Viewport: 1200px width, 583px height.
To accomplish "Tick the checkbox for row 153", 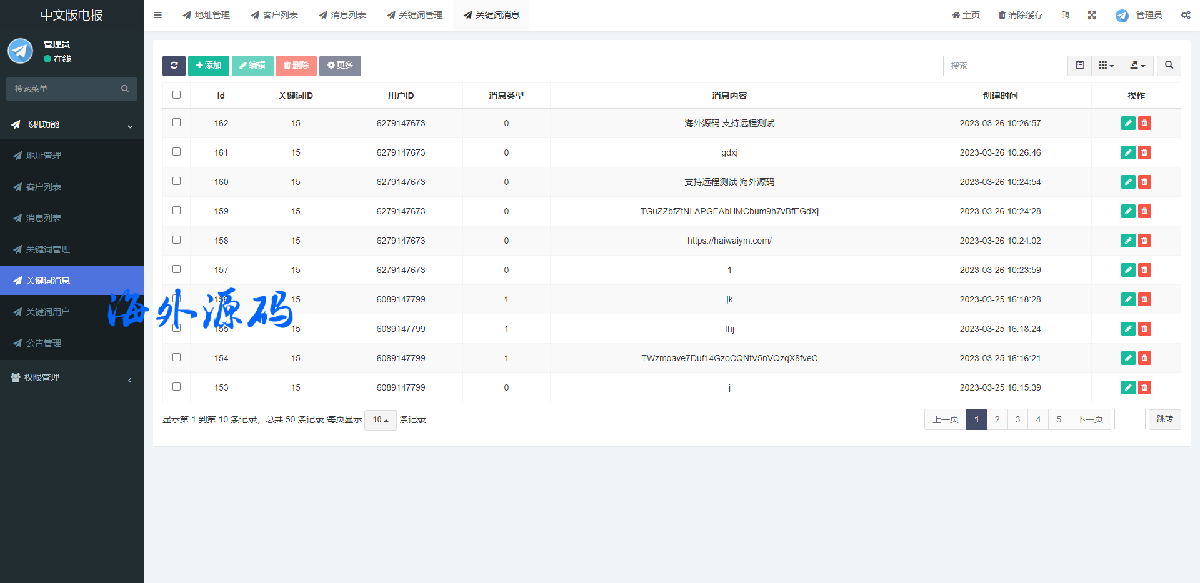I will (176, 387).
